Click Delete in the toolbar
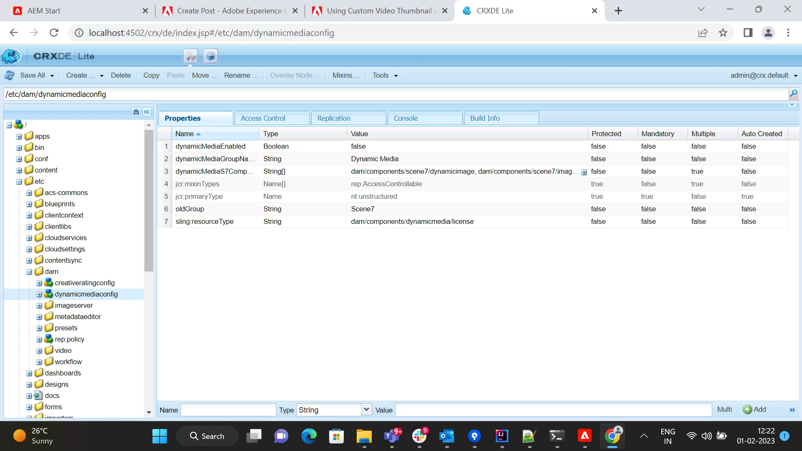 pyautogui.click(x=121, y=76)
